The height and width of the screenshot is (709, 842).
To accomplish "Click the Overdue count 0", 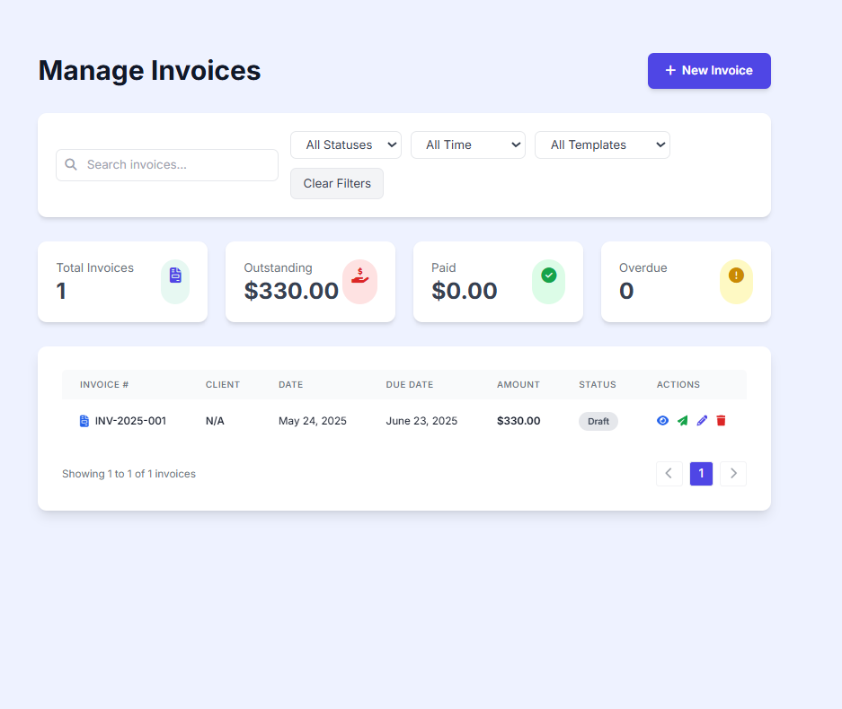I will tap(626, 291).
